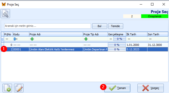Click the 31.12.3000 date cell
Image resolution: width=169 pixels, height=93 pixels.
[x=158, y=45]
